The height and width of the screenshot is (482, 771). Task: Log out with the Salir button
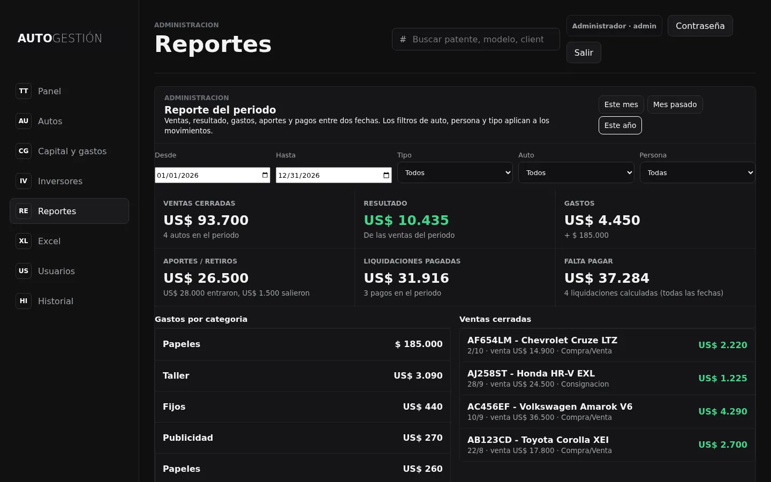[x=584, y=52]
